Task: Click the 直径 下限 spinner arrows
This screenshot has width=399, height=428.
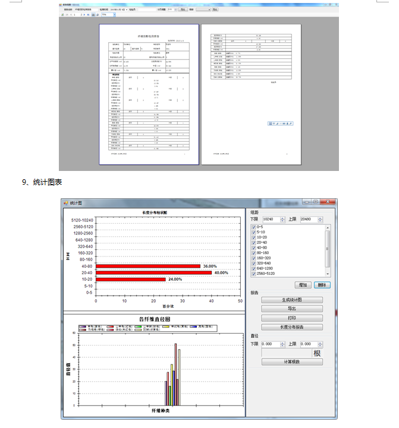Action: click(x=282, y=344)
